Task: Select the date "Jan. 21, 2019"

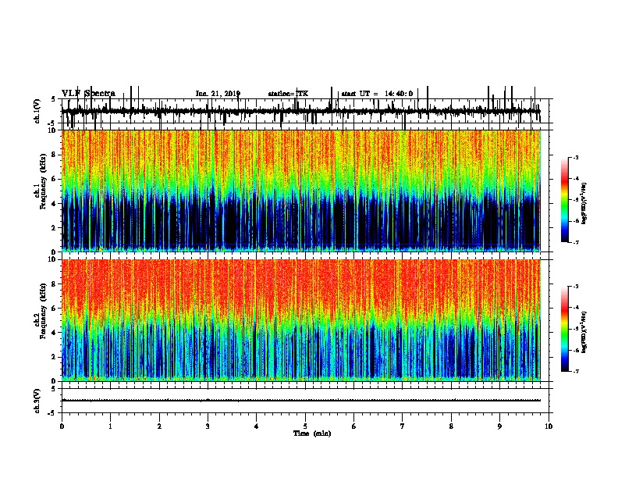Action: 218,94
